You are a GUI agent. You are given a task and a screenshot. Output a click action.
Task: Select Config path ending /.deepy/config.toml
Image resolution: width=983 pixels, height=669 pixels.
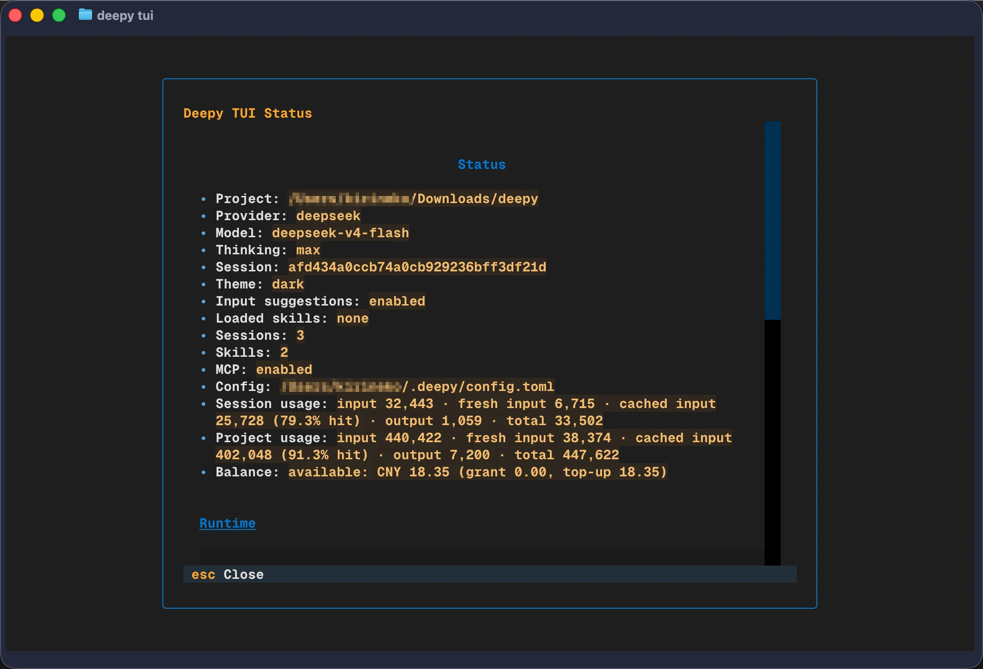point(417,386)
